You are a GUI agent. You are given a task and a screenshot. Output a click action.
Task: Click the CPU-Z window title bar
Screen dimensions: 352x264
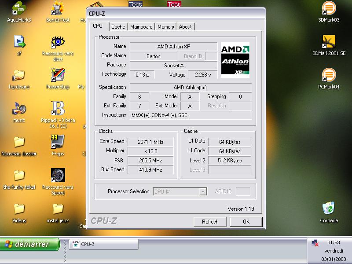(x=176, y=14)
